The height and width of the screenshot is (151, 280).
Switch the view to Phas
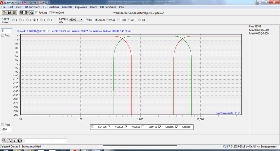click(x=107, y=20)
